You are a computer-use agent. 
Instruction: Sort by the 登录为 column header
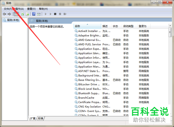(x=144, y=26)
